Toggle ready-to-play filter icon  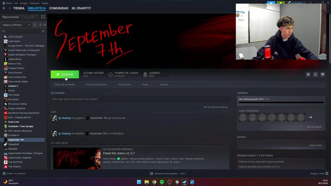coord(45,25)
